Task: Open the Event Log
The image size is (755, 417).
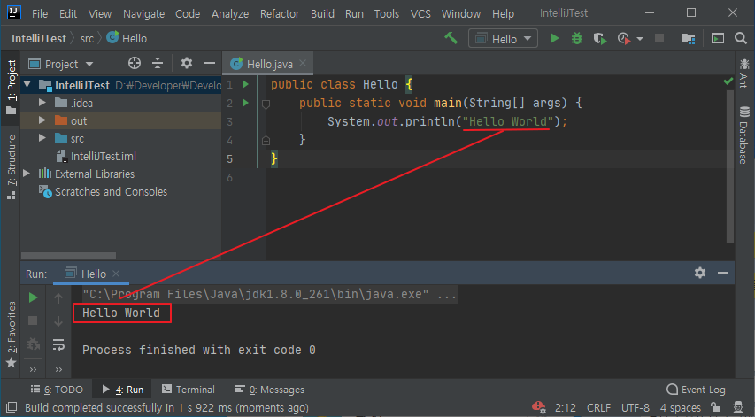Action: coord(697,389)
